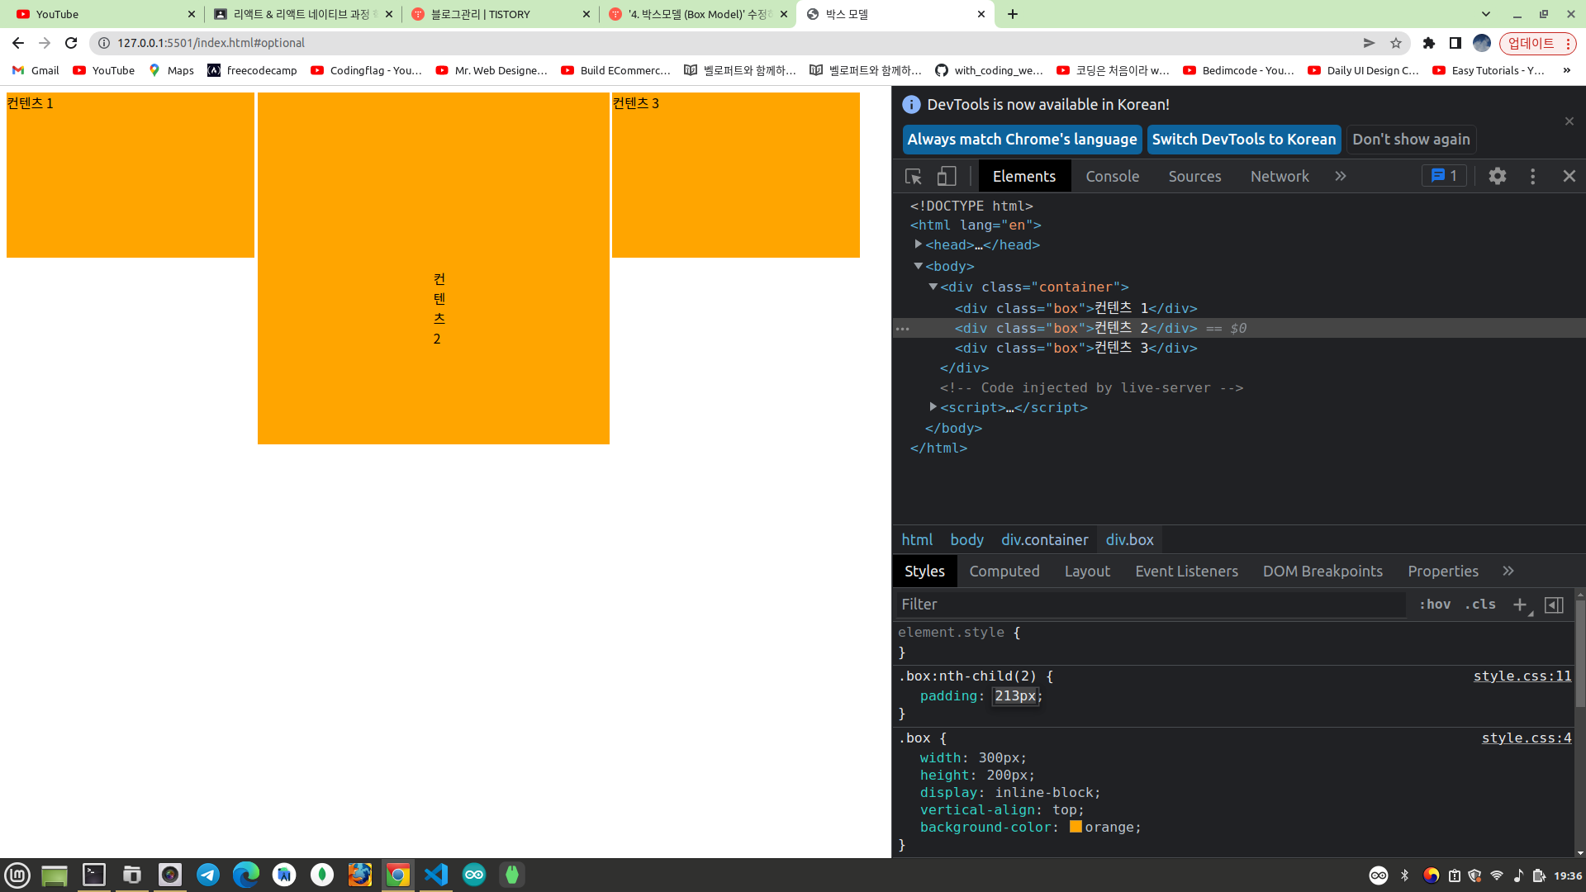Expand the script element node
Image resolution: width=1586 pixels, height=892 pixels.
pyautogui.click(x=933, y=407)
